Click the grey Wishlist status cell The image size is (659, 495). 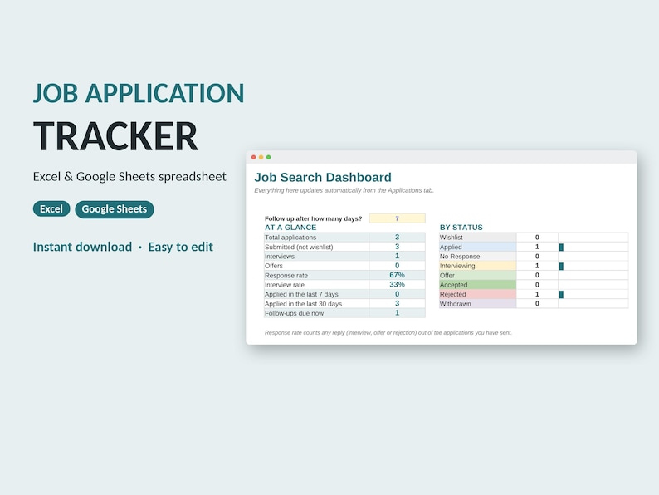tap(478, 238)
